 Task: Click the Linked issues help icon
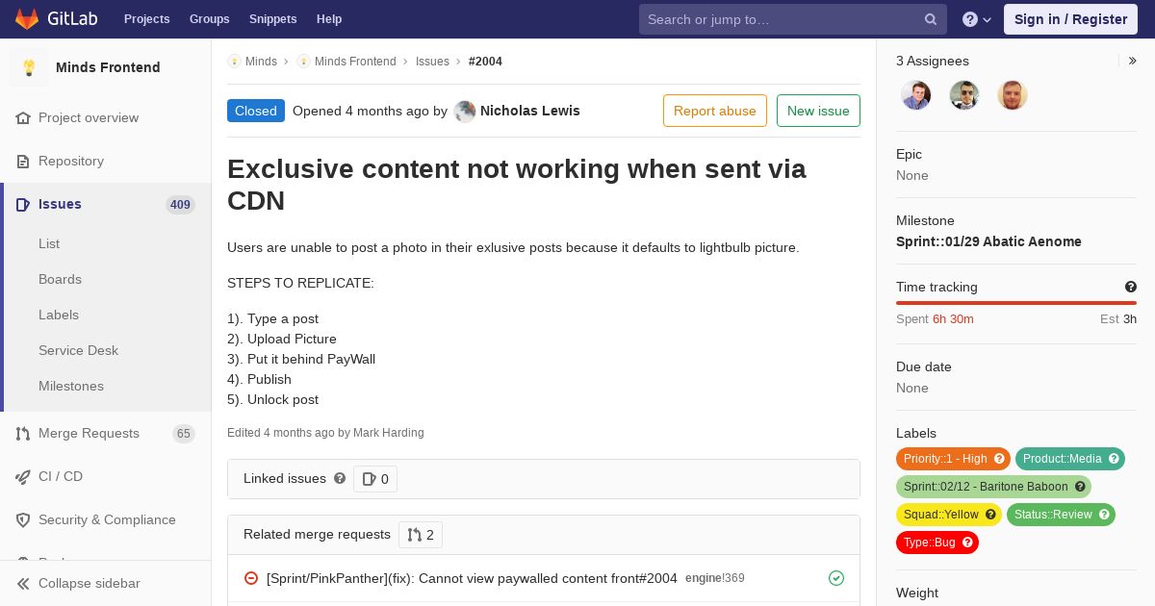[x=340, y=478]
